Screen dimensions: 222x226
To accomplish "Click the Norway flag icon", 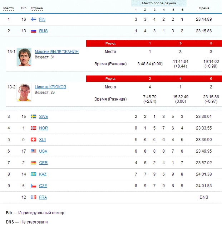I will 34,128.
